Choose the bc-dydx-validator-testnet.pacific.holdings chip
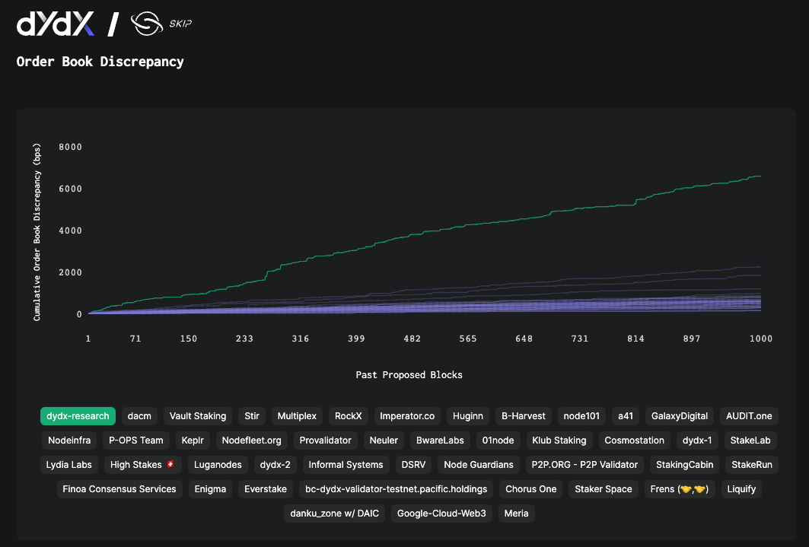 click(x=397, y=488)
